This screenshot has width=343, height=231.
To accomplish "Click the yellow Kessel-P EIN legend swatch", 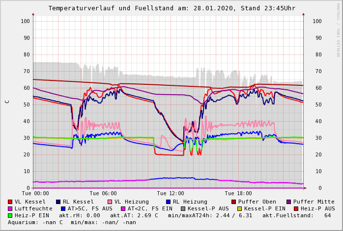I will (x=239, y=208).
